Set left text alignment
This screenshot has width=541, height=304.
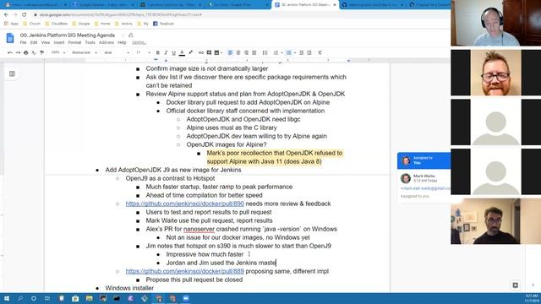point(230,52)
